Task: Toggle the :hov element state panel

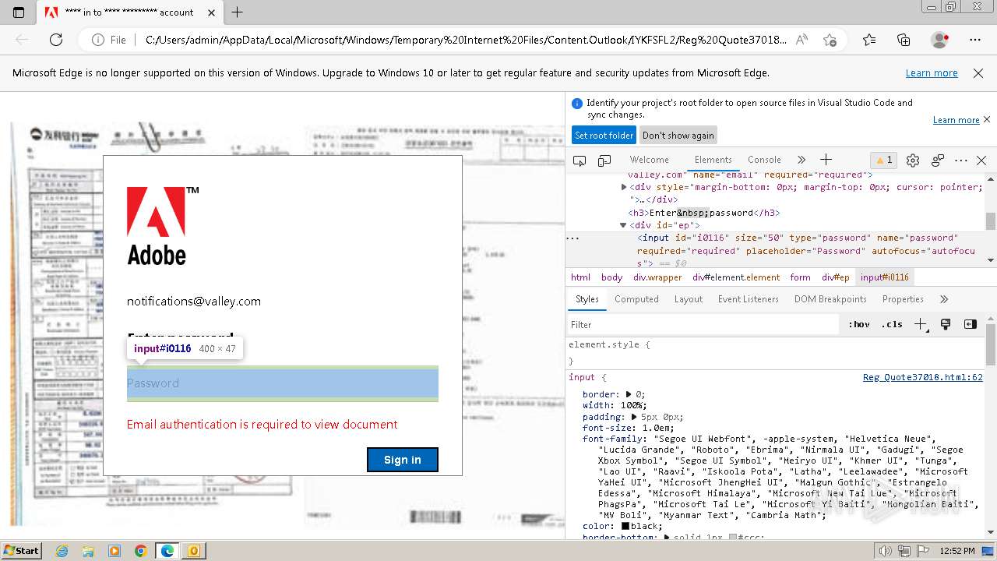Action: pos(859,325)
